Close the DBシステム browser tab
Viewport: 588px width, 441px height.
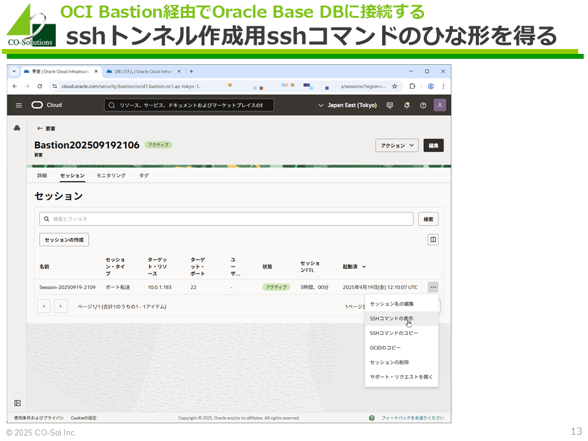coord(179,71)
